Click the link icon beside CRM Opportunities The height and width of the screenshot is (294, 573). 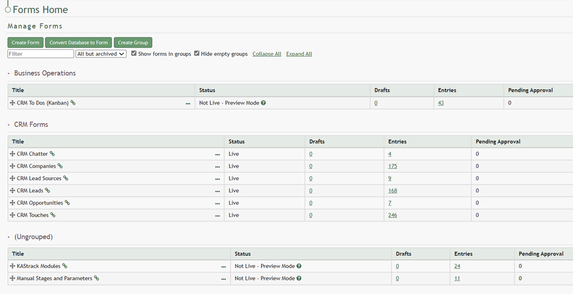[68, 203]
